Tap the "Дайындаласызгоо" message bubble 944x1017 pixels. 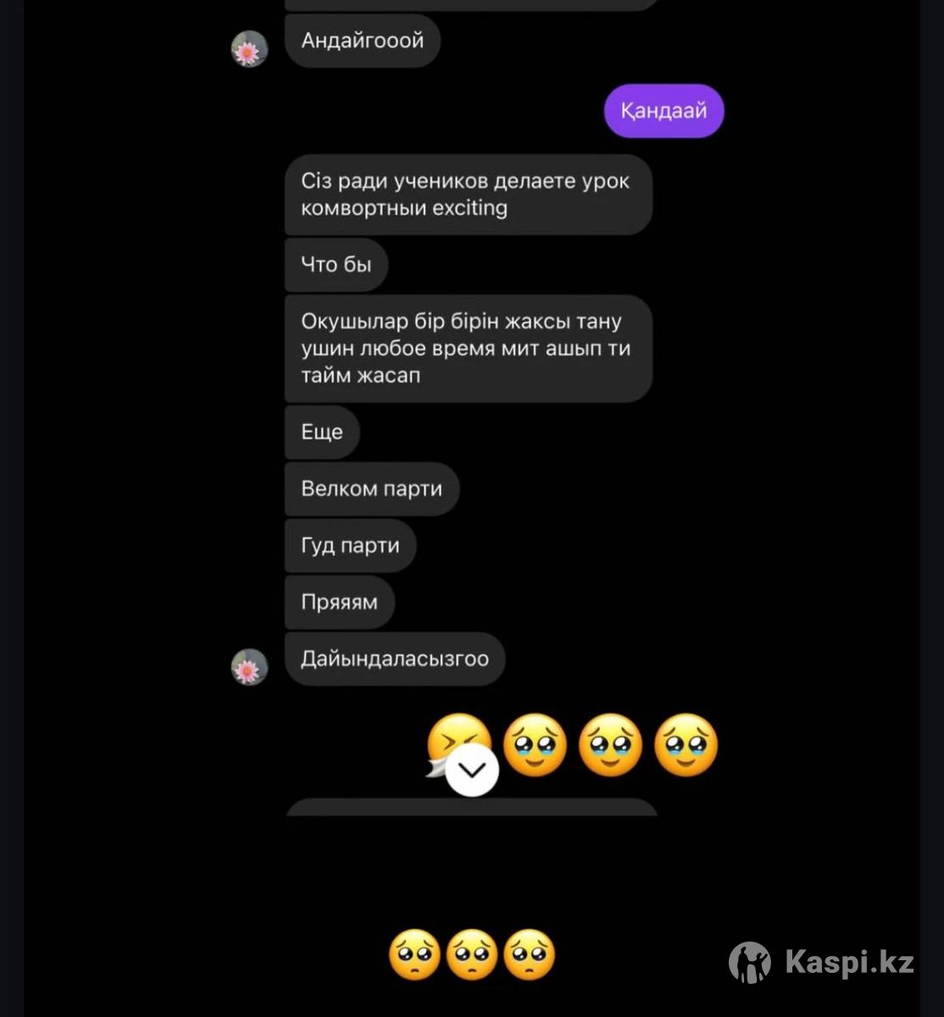[x=395, y=659]
